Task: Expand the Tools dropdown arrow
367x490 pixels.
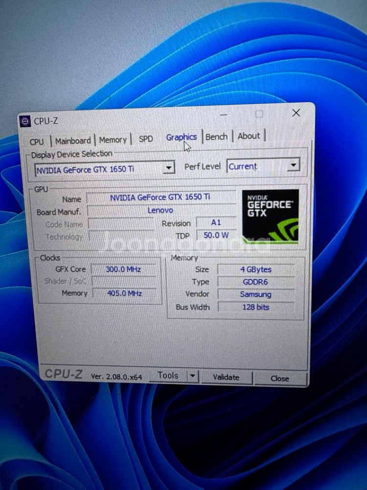Action: pyautogui.click(x=192, y=376)
